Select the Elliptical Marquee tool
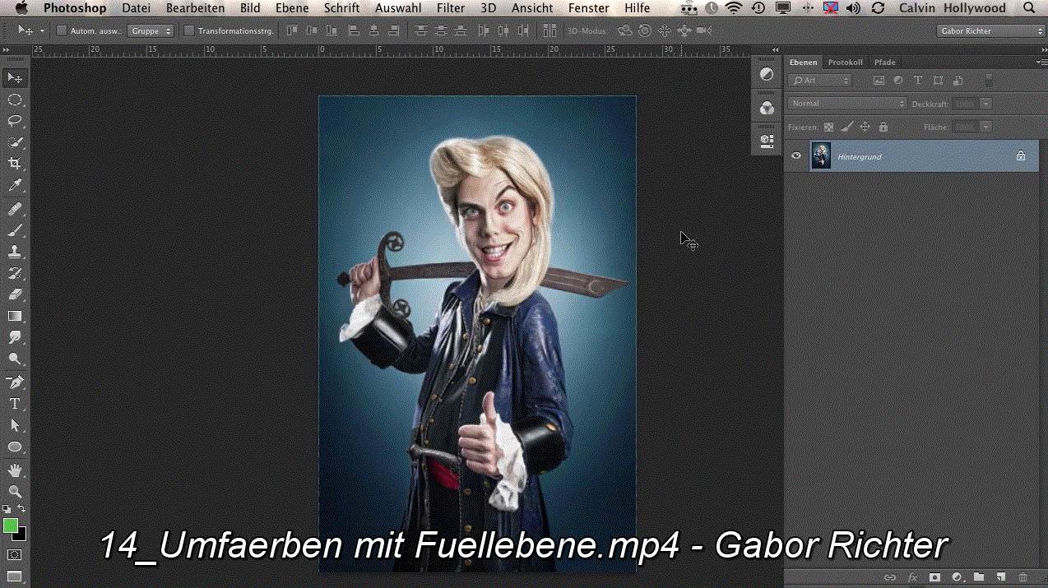Viewport: 1048px width, 588px height. (x=15, y=100)
